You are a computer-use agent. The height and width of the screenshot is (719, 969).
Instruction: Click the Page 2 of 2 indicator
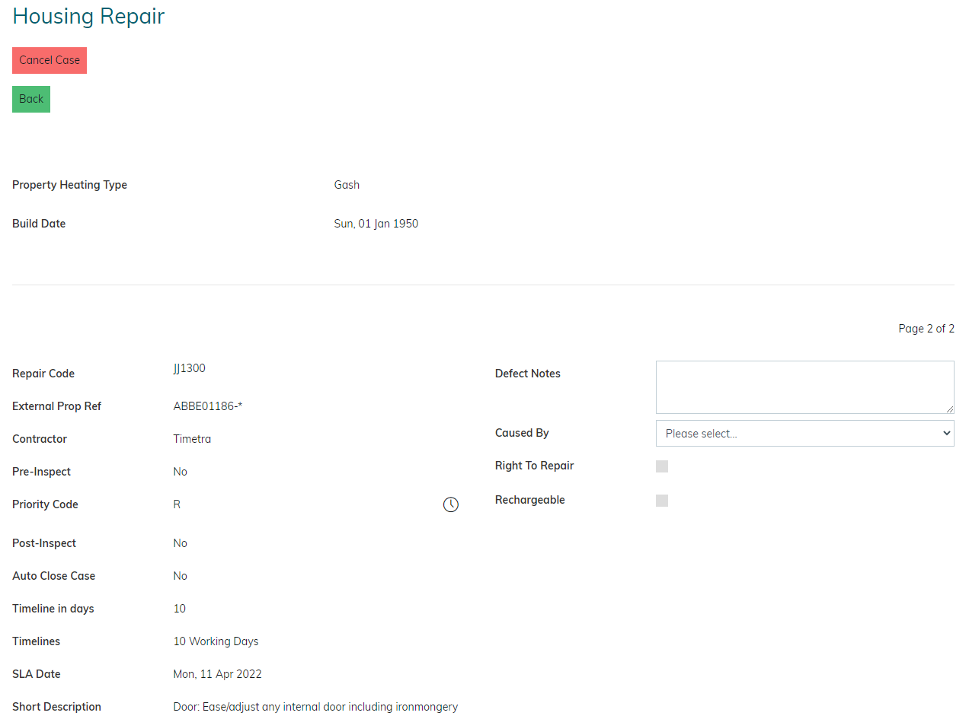coord(926,329)
